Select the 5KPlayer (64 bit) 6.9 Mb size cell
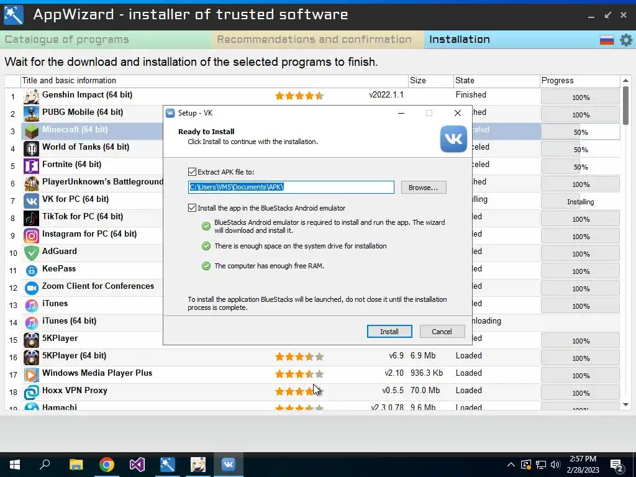This screenshot has width=636, height=477. coord(422,356)
